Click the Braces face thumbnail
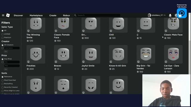The width and height of the screenshot is (191, 107). click(x=63, y=54)
